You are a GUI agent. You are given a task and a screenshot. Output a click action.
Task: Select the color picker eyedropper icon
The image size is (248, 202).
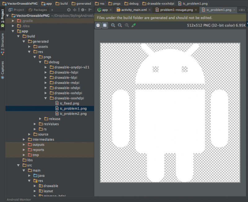click(134, 25)
